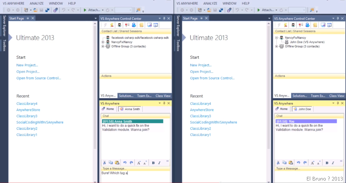Toggle bold formatting in Anna Smith chat

(x=153, y=163)
